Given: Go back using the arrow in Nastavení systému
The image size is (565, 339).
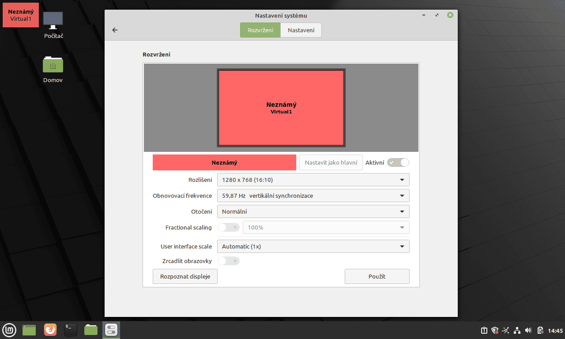Looking at the screenshot, I should tap(115, 30).
